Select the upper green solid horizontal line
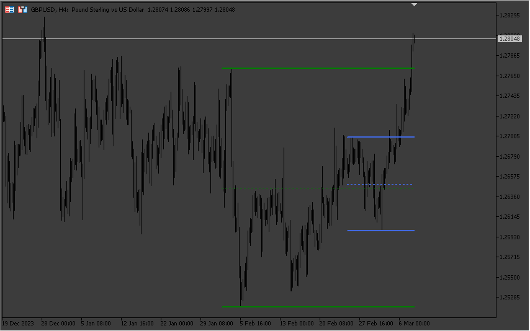This screenshot has height=331, width=530. click(318, 69)
